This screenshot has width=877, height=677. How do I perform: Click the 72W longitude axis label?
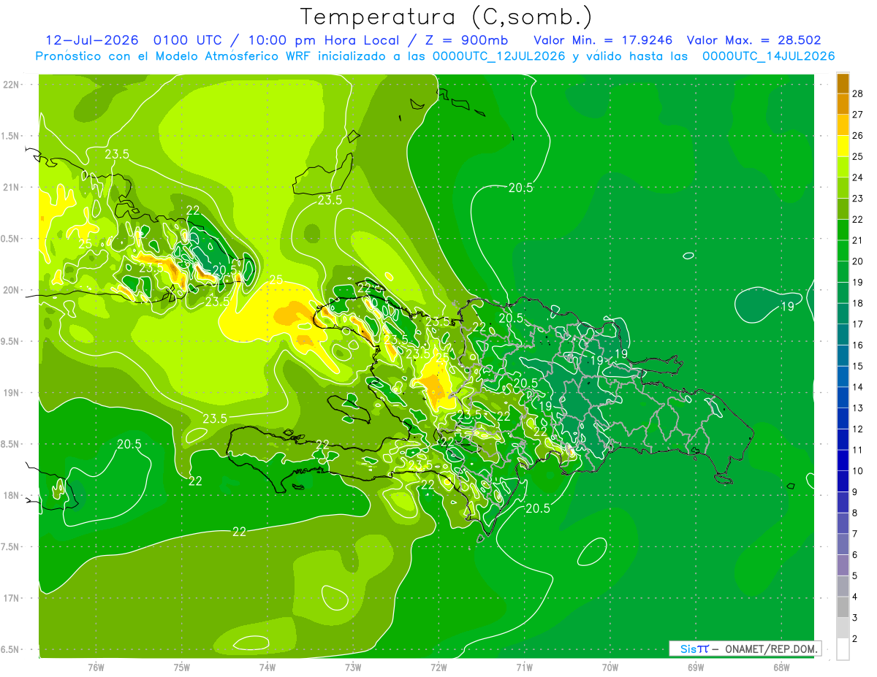(x=438, y=667)
